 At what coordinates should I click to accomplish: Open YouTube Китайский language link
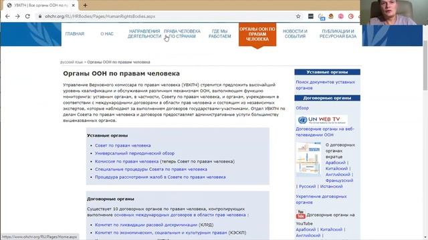tap(331, 229)
